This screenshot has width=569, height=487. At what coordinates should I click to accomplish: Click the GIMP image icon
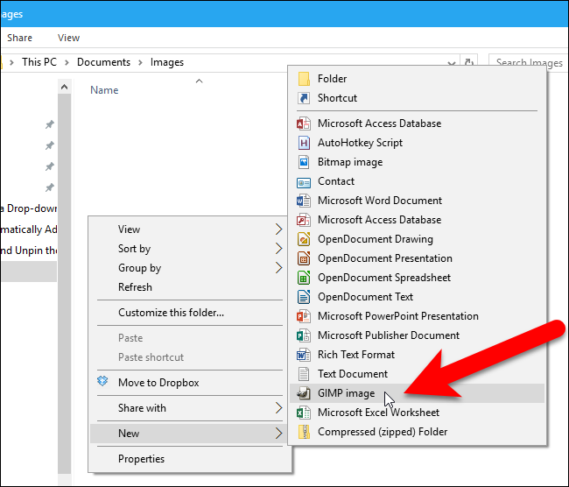coord(304,393)
